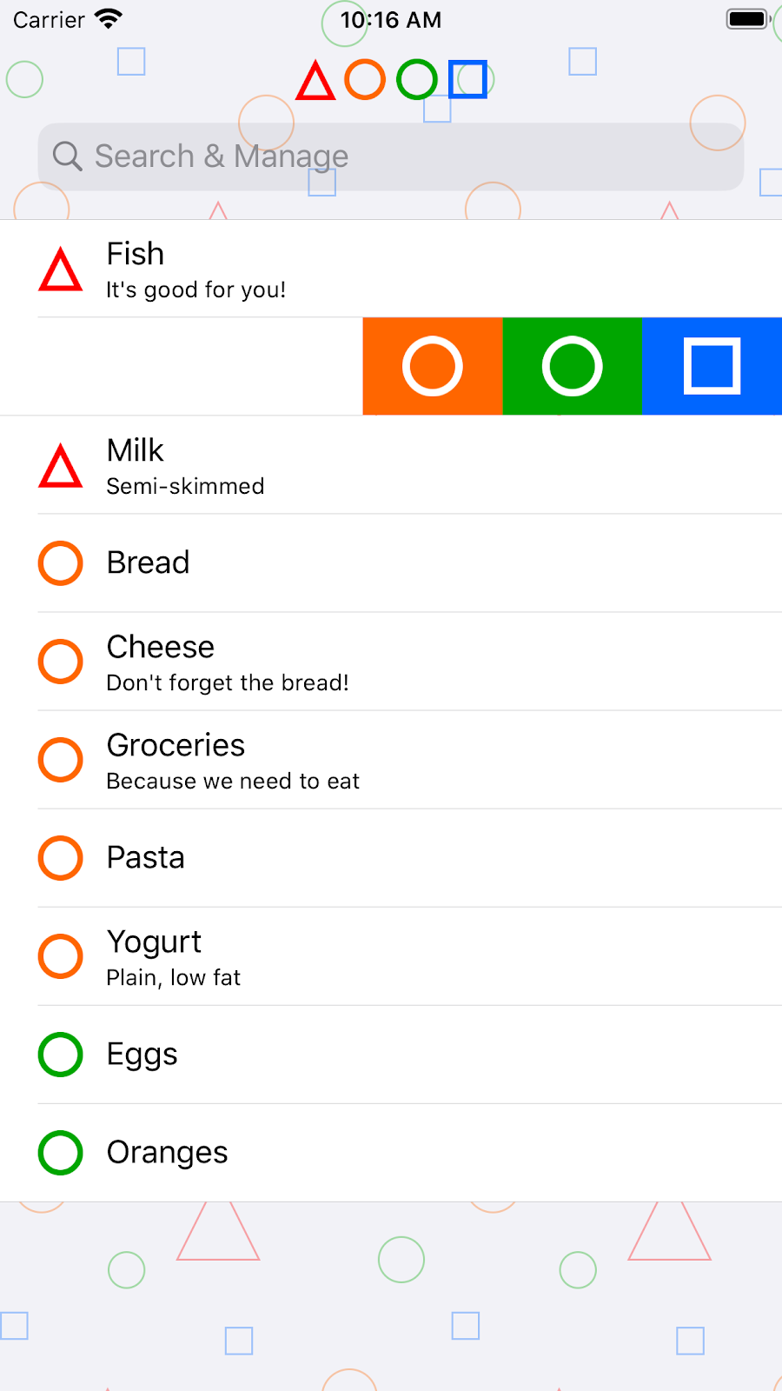782x1391 pixels.
Task: Click the magnifying glass search icon
Action: tap(67, 156)
